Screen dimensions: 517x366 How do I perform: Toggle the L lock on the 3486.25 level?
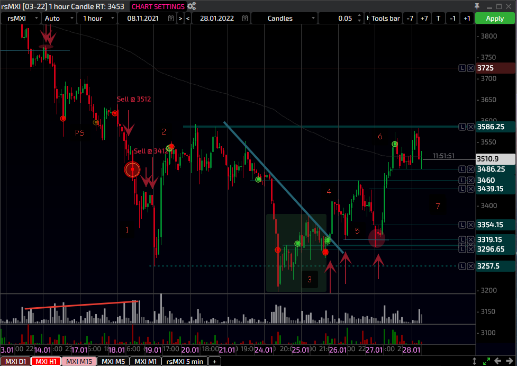(x=462, y=169)
